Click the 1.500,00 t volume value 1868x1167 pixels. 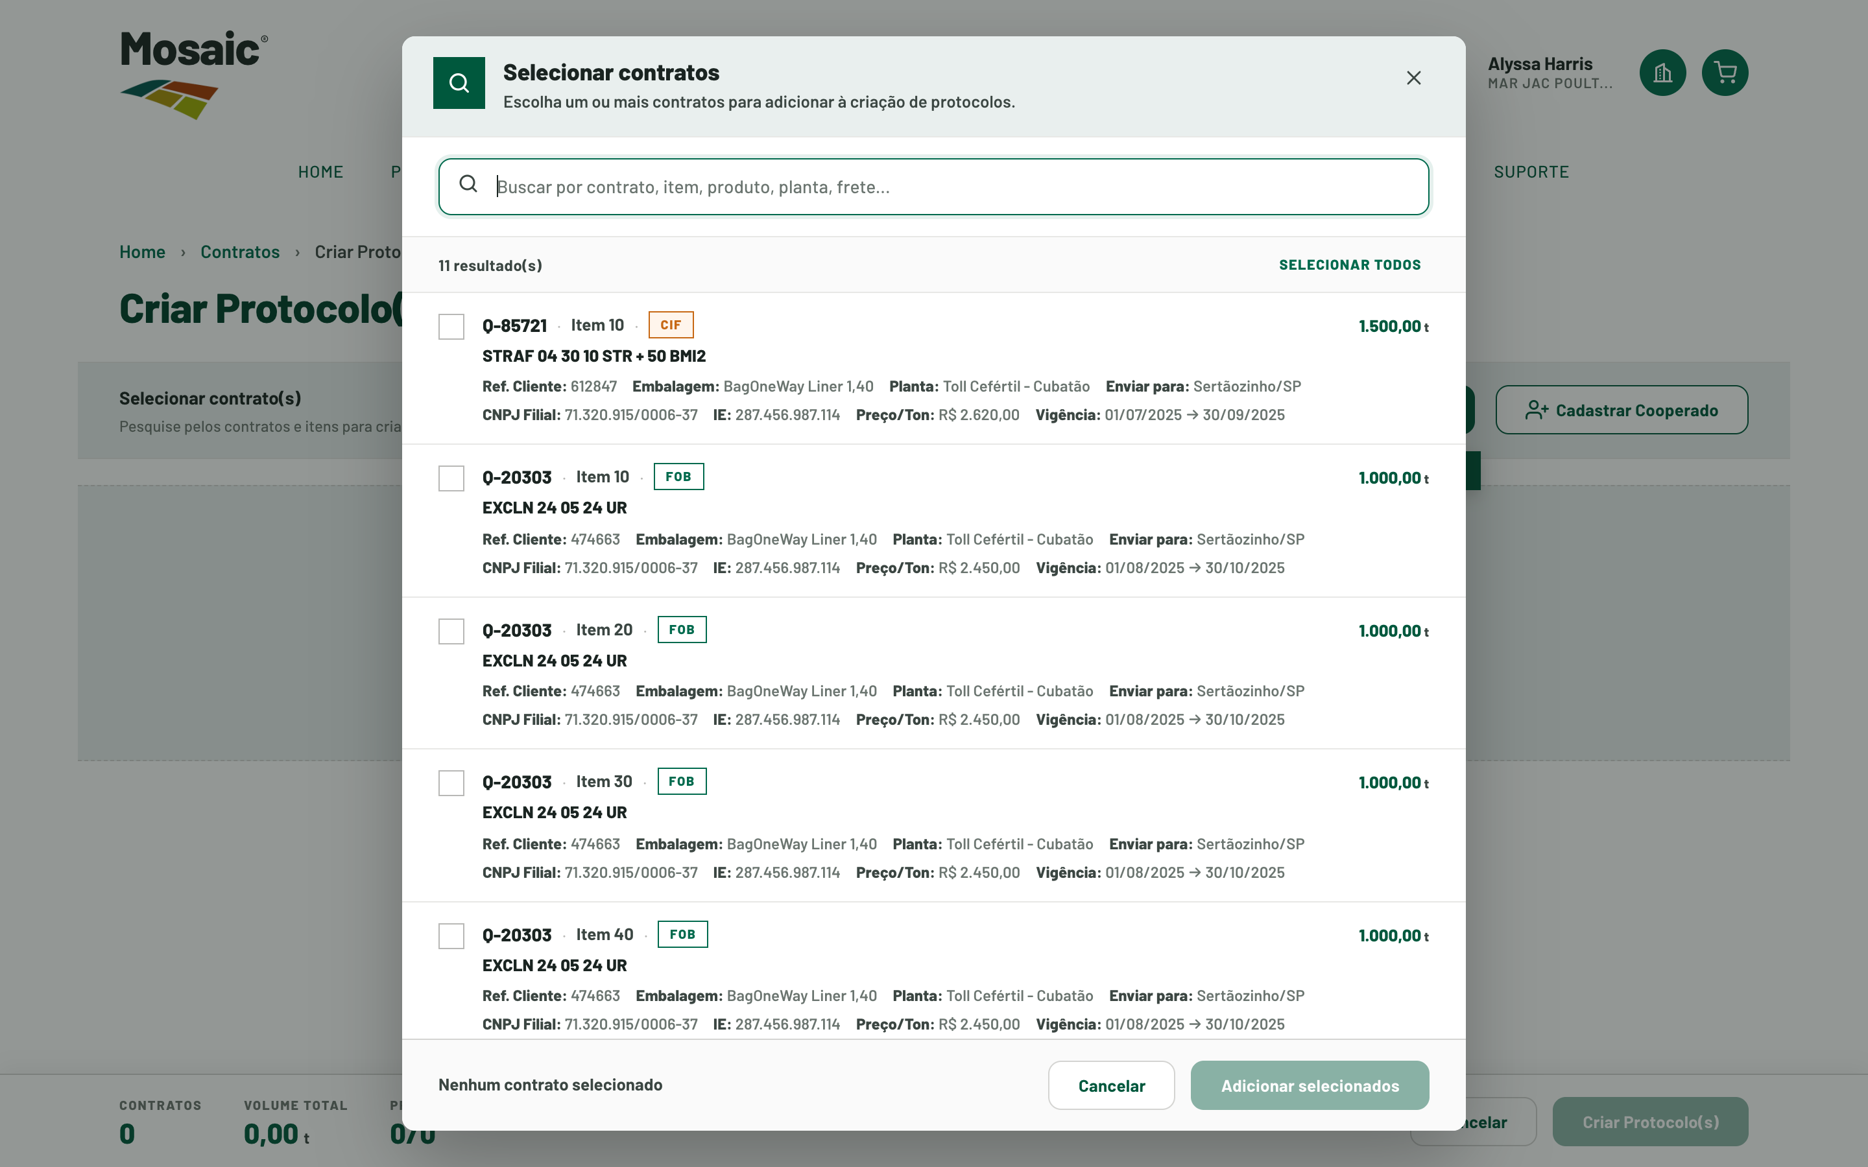[1394, 327]
